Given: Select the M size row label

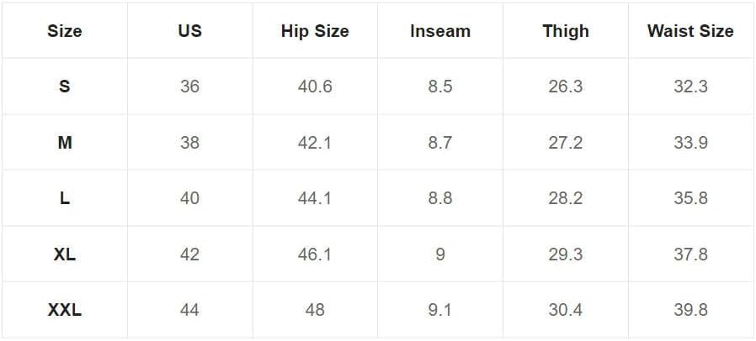Looking at the screenshot, I should click(65, 143).
